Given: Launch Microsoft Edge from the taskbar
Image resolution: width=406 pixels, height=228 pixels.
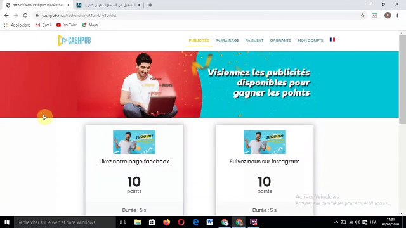Looking at the screenshot, I should (x=196, y=222).
